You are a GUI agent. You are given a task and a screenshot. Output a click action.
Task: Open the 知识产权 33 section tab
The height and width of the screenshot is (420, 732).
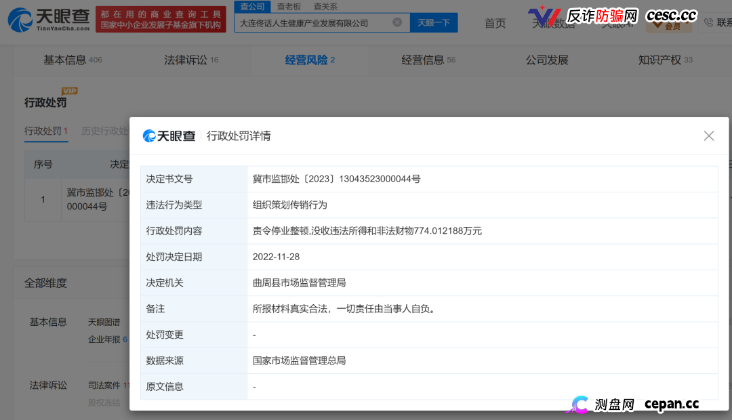coord(666,60)
